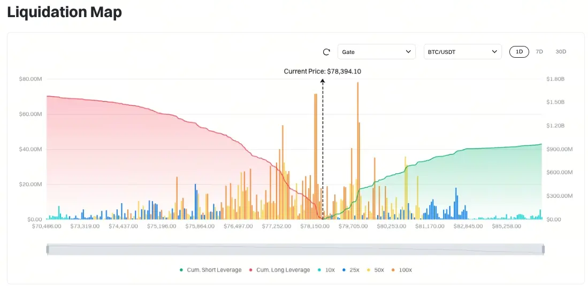Toggle the 100x leverage legend entry

click(402, 270)
